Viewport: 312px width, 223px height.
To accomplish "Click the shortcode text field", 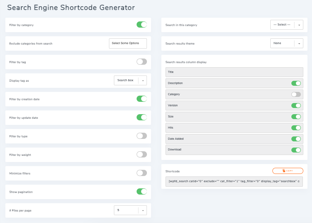I will [234, 181].
